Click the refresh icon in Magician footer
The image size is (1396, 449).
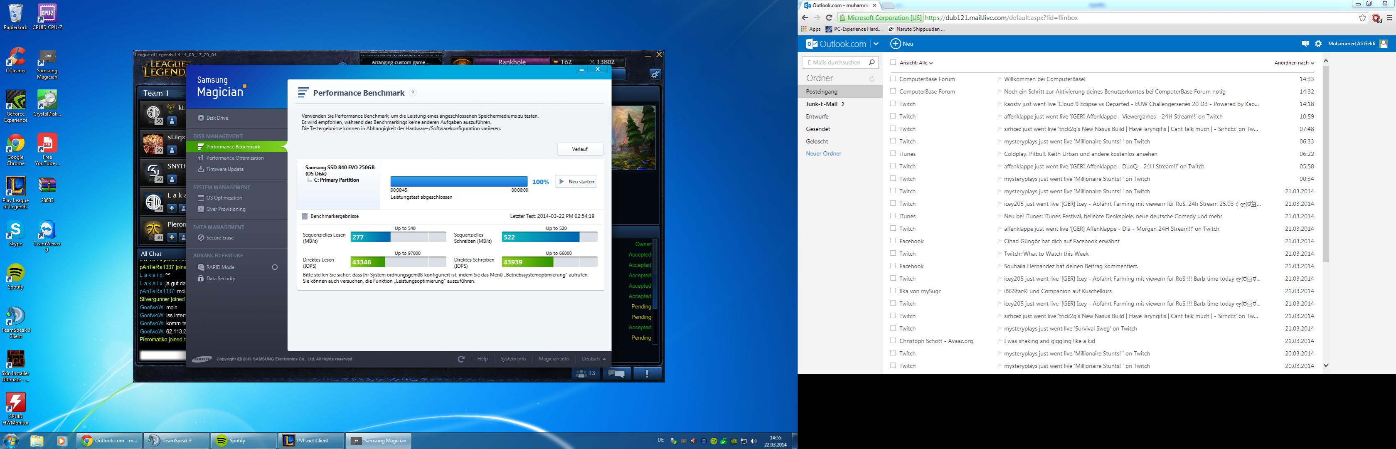(460, 359)
